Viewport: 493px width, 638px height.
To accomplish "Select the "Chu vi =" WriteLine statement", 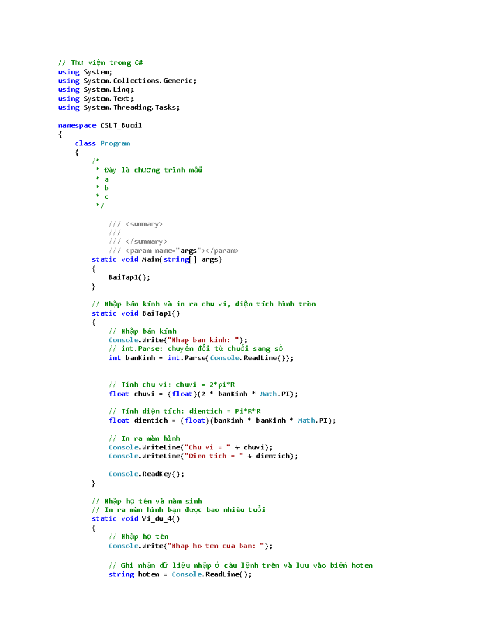I will click(189, 447).
